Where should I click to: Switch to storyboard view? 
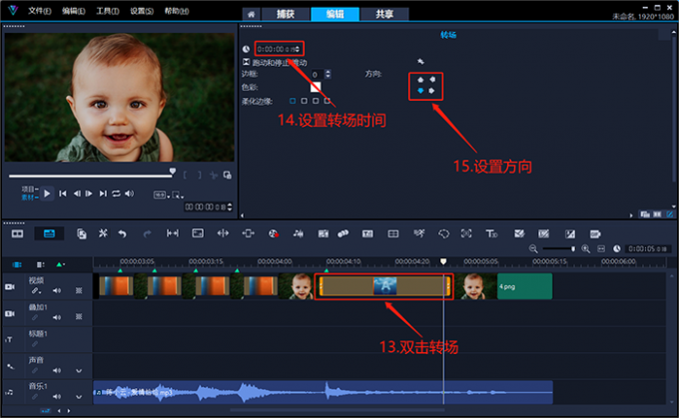pos(17,233)
